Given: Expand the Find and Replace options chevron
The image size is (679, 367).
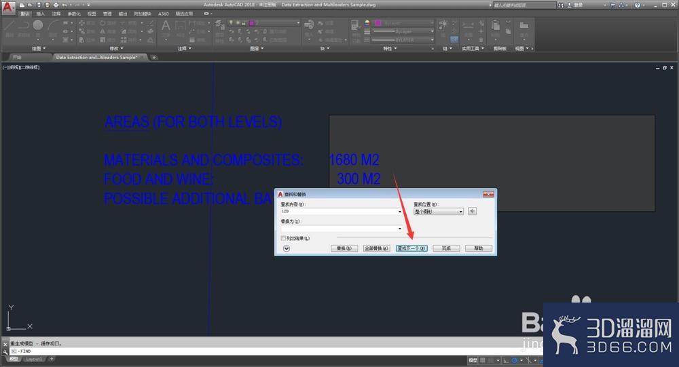Looking at the screenshot, I should (287, 248).
